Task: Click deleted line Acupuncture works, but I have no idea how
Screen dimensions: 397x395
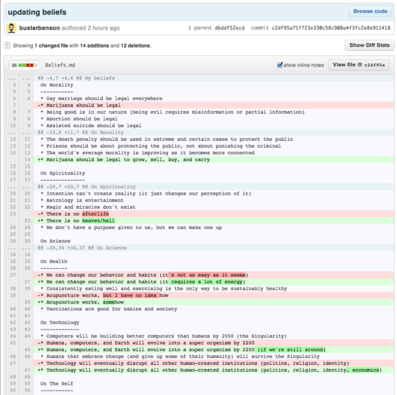Action: 213,296
